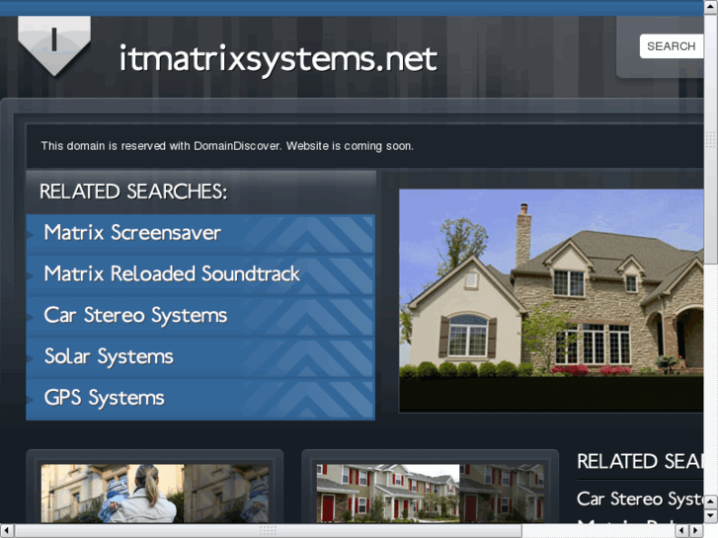This screenshot has height=538, width=718.
Task: Click the shield logo with letter I
Action: (54, 45)
